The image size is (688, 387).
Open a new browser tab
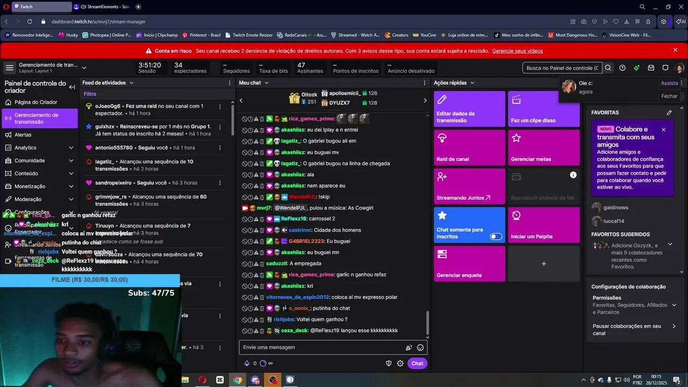click(138, 7)
